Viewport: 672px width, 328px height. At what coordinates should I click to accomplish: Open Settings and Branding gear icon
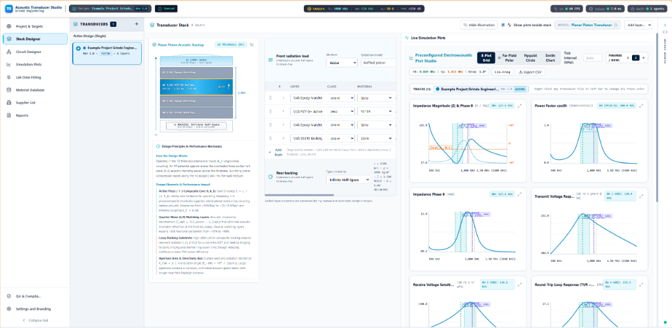click(x=9, y=309)
